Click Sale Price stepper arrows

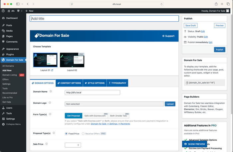[x=78, y=145]
